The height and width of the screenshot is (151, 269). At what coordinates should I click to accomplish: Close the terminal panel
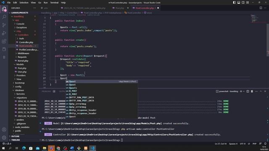coord(265,91)
